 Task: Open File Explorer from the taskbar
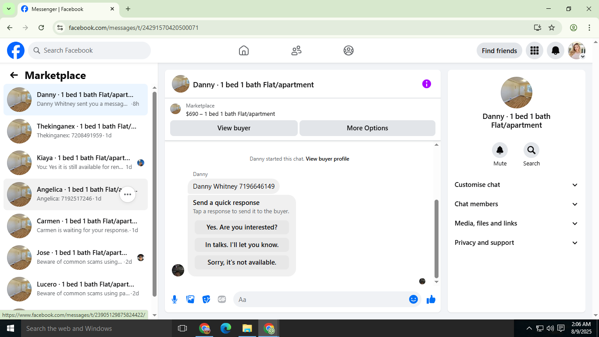click(247, 328)
